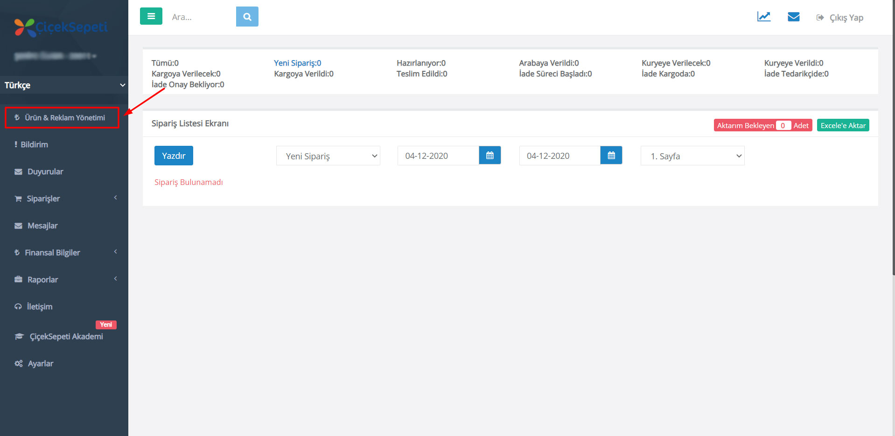This screenshot has height=436, width=895.
Task: Open the Türkçe language dropdown
Action: 64,85
